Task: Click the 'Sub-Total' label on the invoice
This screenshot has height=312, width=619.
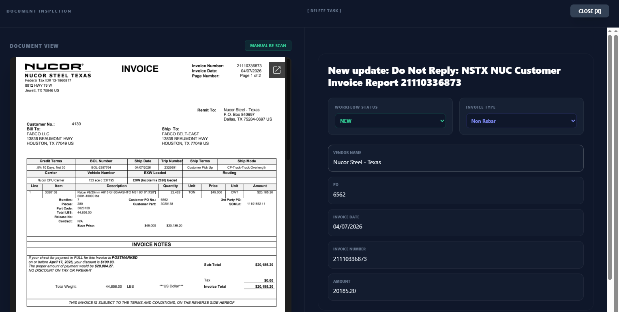Action: point(212,265)
